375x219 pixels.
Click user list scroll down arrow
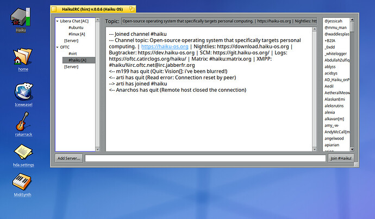352,149
